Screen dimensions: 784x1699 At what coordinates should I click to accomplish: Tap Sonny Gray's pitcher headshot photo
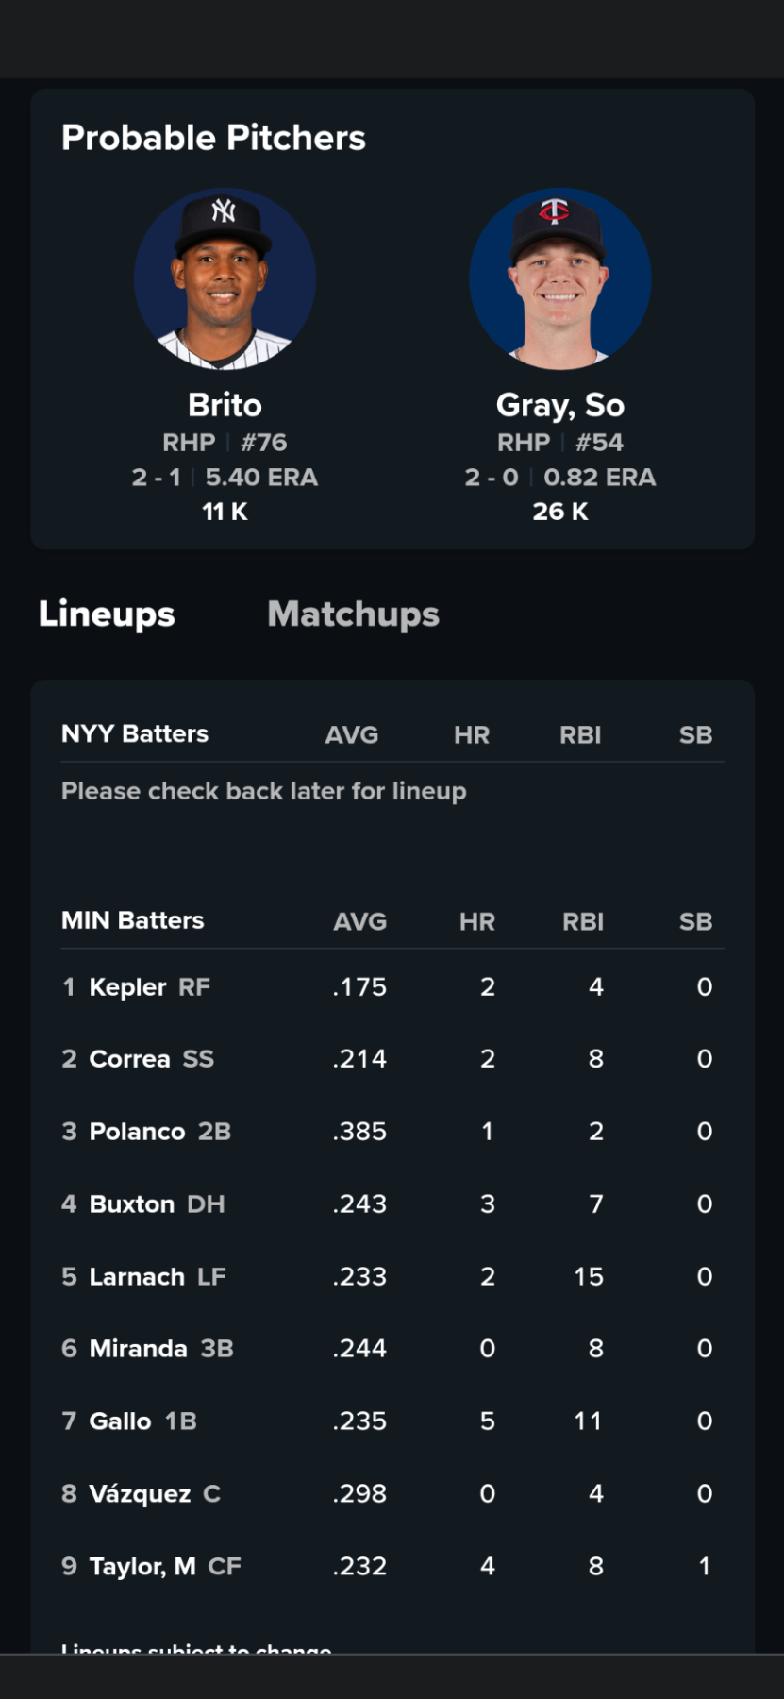point(559,278)
